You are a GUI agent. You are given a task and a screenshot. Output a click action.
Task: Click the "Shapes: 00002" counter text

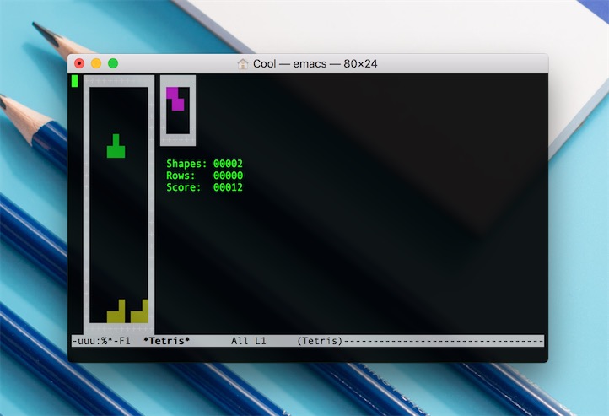click(x=204, y=164)
